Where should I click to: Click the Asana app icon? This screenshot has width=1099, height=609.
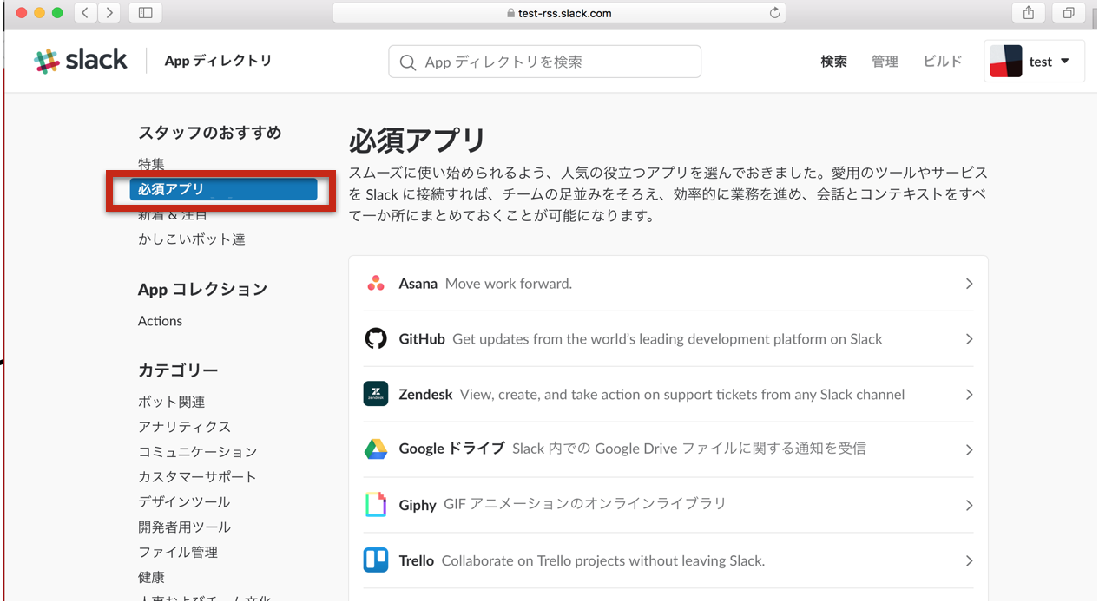(x=376, y=282)
